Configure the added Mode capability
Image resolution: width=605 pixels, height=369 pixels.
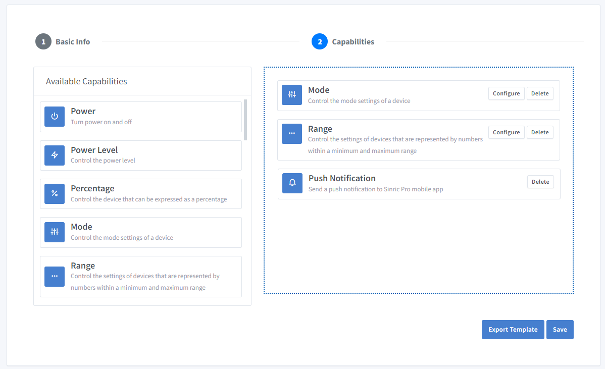[506, 93]
